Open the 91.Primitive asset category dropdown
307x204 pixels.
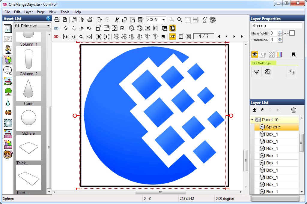(x=32, y=26)
